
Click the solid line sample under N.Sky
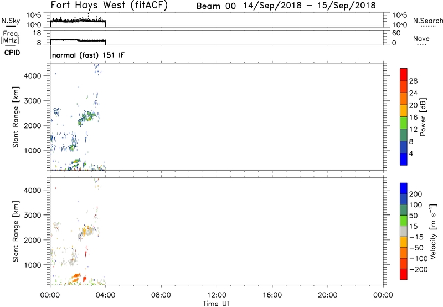(11, 27)
